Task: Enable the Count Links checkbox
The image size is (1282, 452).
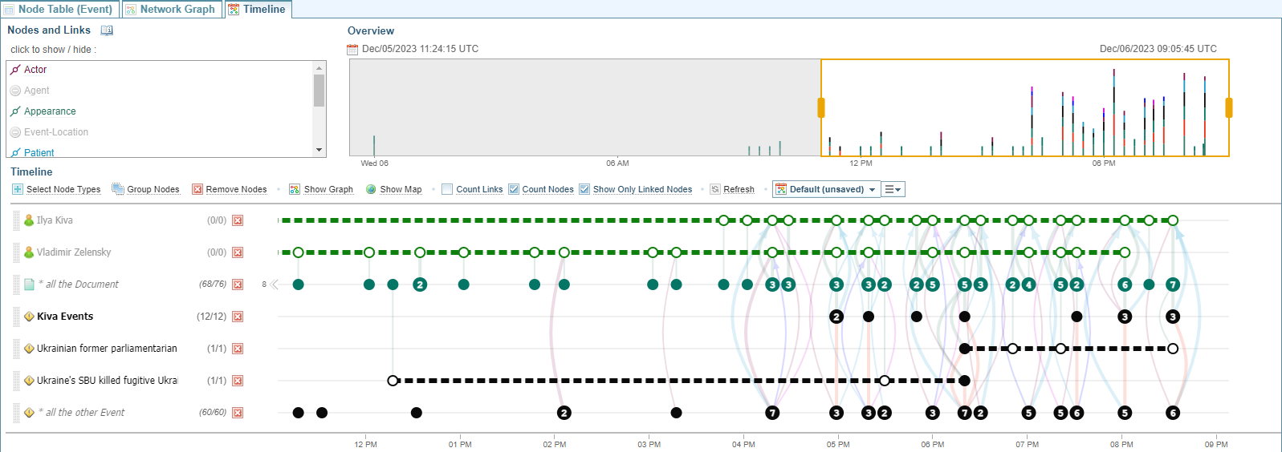Action: coord(447,189)
